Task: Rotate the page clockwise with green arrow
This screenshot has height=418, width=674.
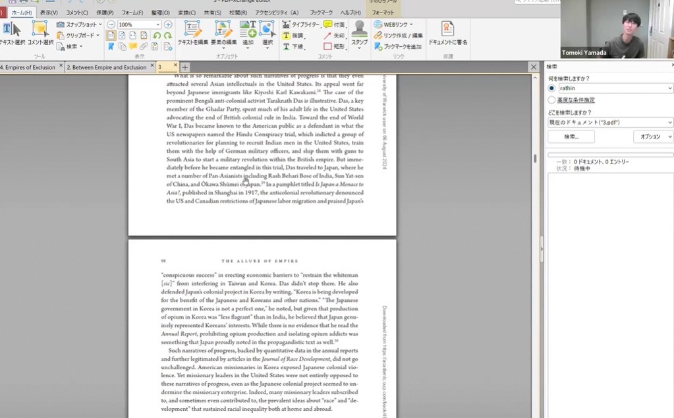Action: pyautogui.click(x=167, y=35)
